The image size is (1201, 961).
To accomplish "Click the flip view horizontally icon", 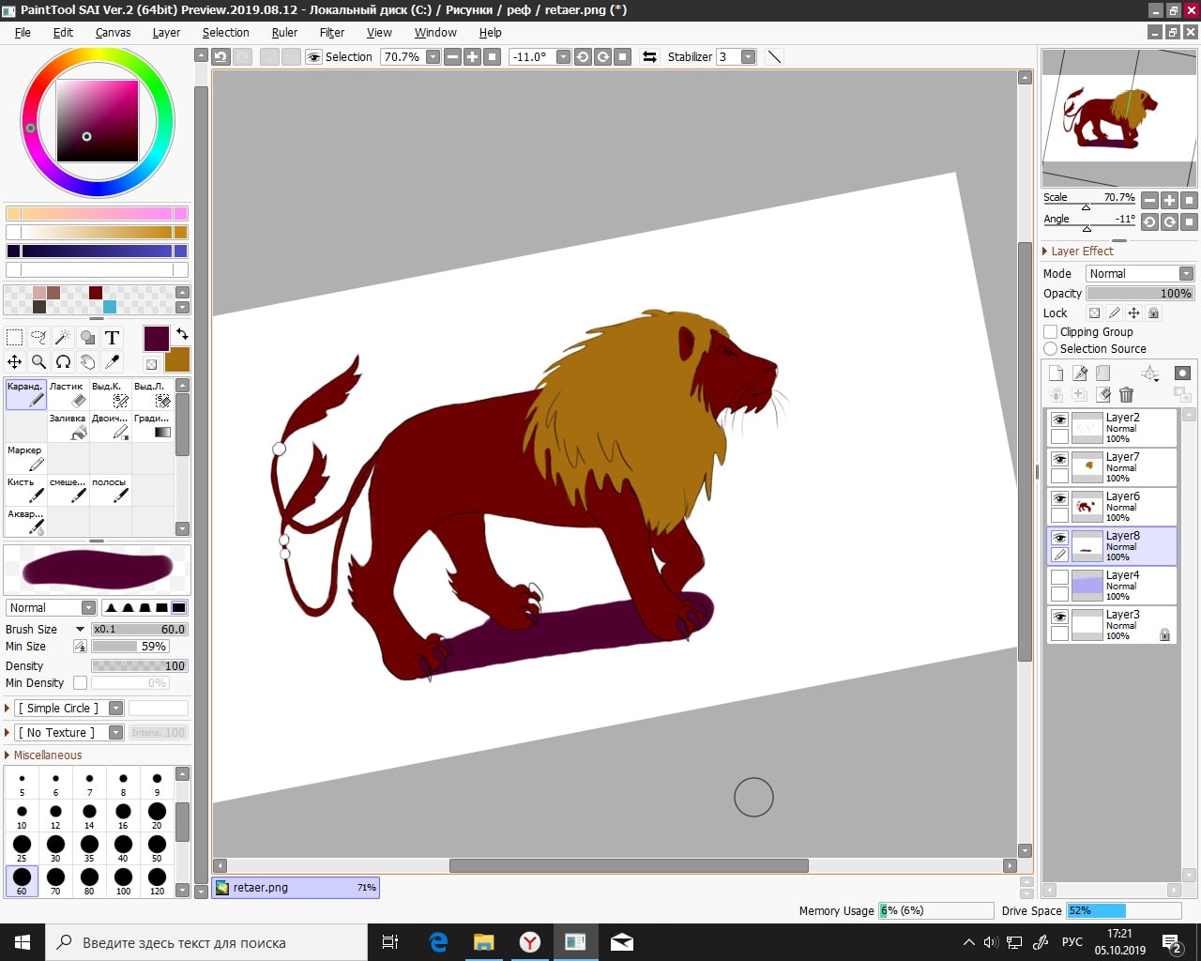I will (649, 57).
